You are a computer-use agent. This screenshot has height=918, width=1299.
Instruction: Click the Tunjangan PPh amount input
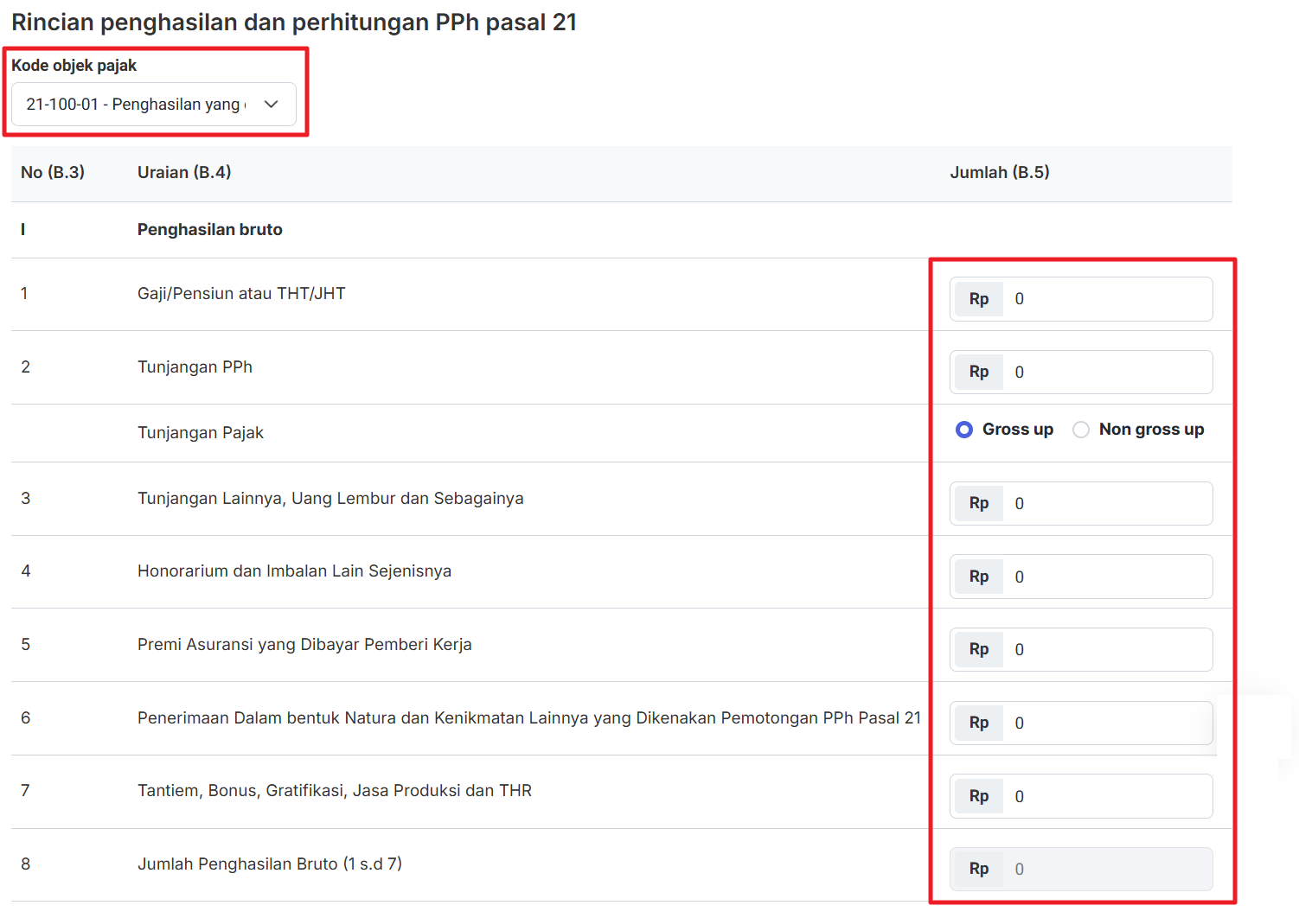click(1106, 373)
